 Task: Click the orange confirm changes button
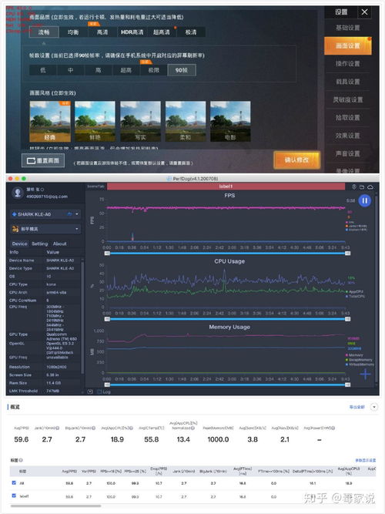click(296, 160)
